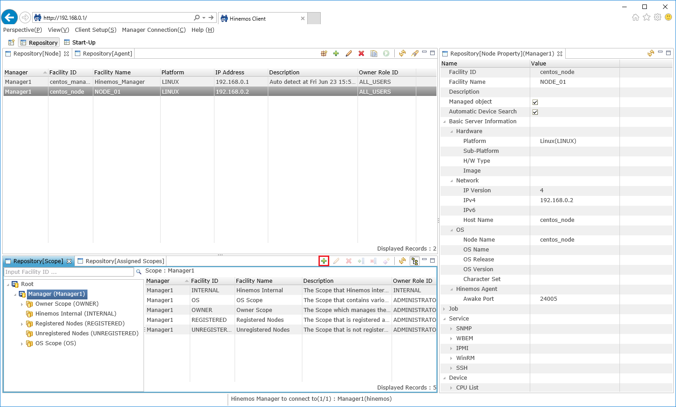Open the View(V) menu
Screen dimensions: 676x407
[x=59, y=30]
